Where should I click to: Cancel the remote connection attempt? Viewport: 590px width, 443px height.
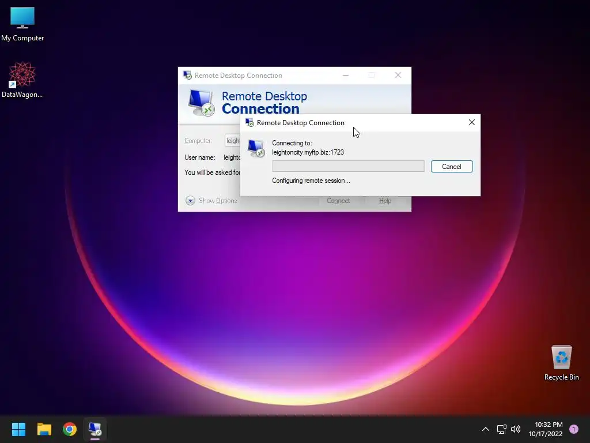click(452, 167)
